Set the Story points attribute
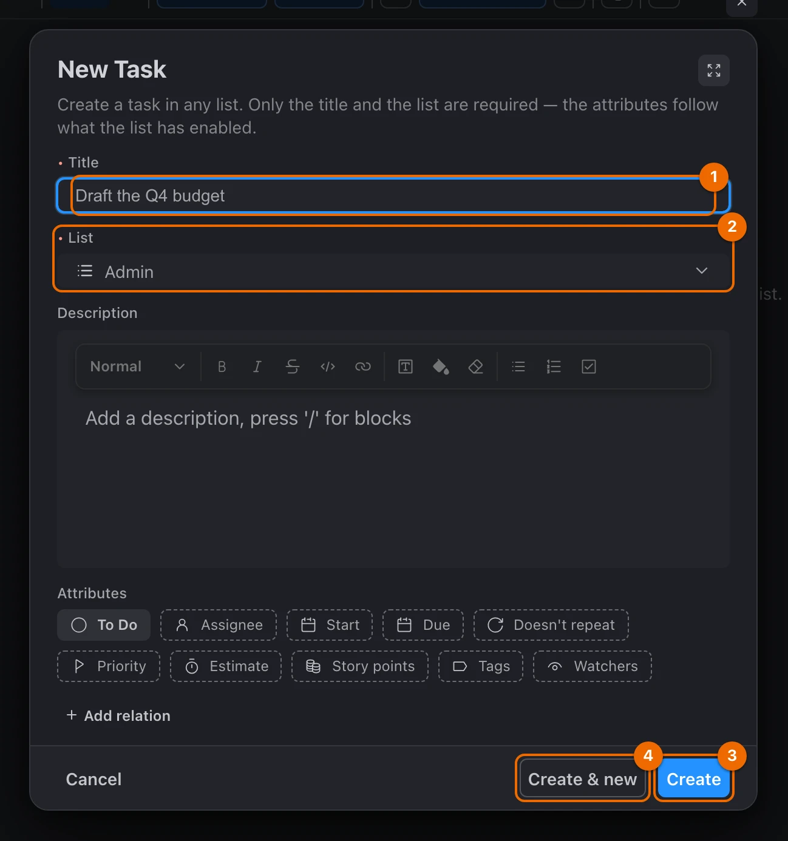This screenshot has width=788, height=841. tap(360, 666)
